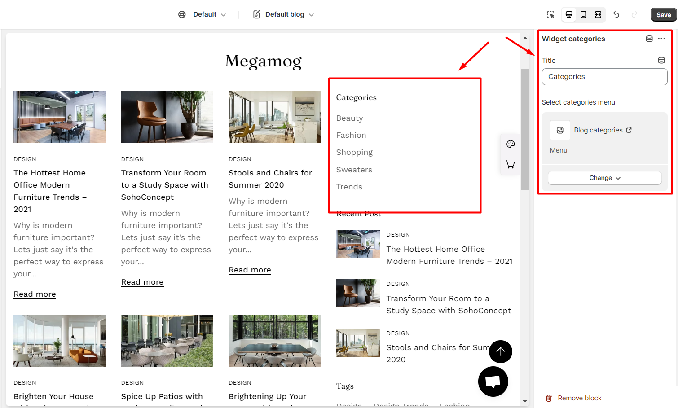Read more of Transform Your Room post
678x408 pixels.
(142, 282)
